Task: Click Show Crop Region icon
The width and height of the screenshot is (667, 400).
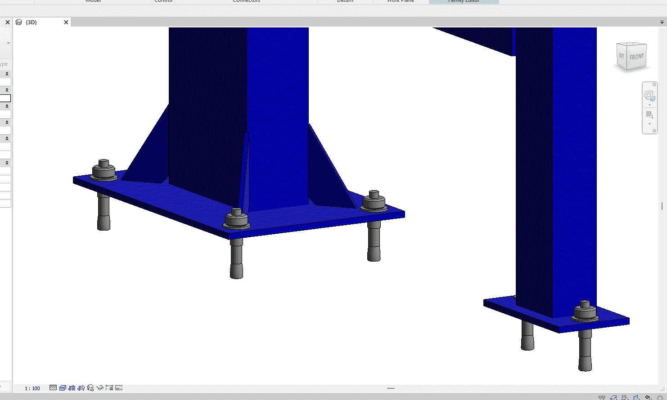Action: click(81, 388)
